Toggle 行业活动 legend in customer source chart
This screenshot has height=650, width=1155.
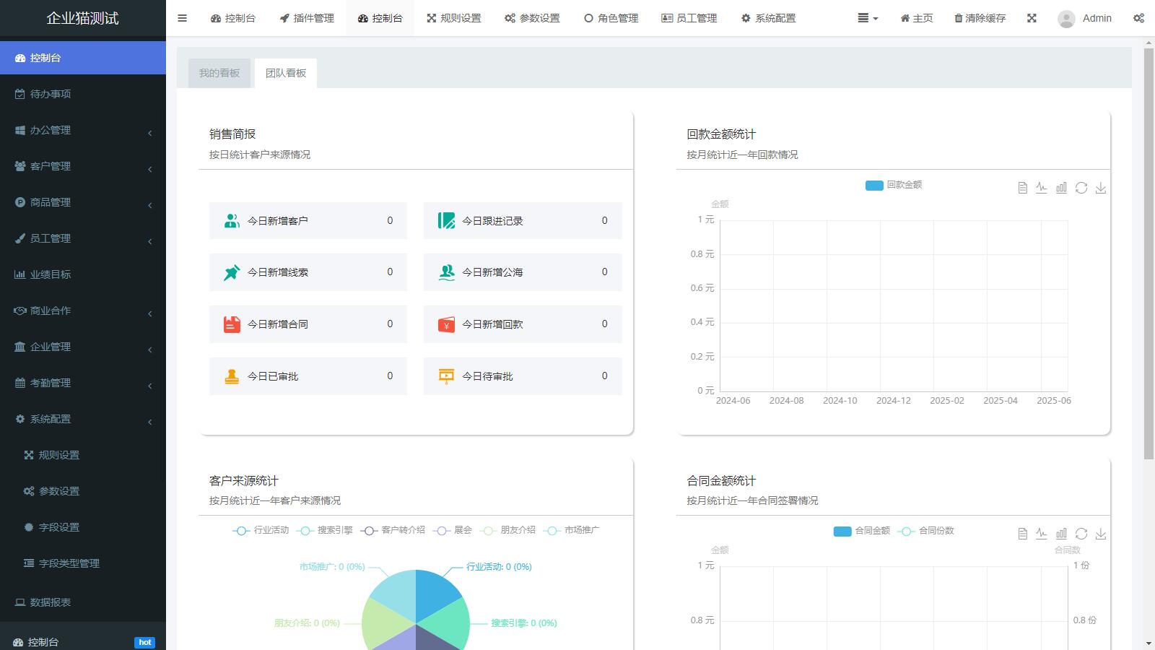pos(261,530)
